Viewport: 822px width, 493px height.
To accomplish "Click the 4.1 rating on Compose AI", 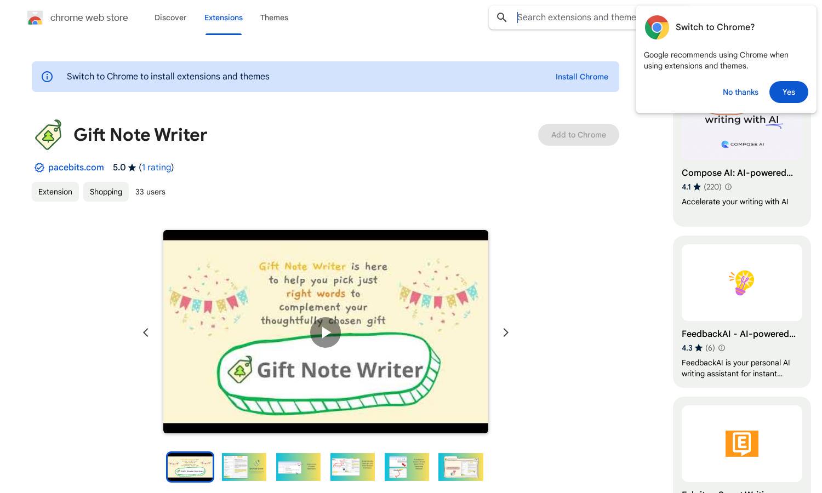I will coord(686,187).
